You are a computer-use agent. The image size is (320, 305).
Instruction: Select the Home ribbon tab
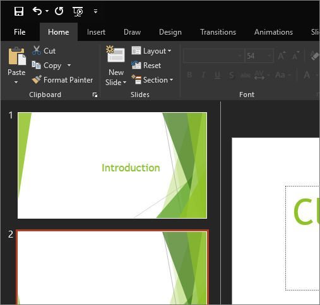58,32
